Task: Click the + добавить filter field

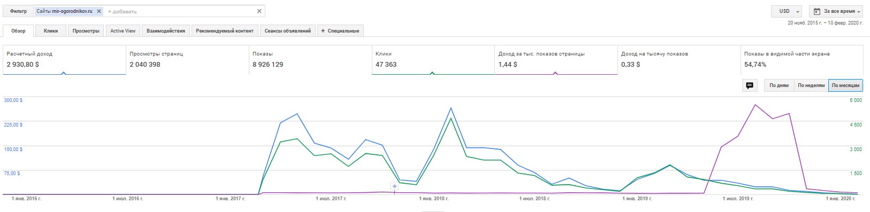Action: click(123, 11)
